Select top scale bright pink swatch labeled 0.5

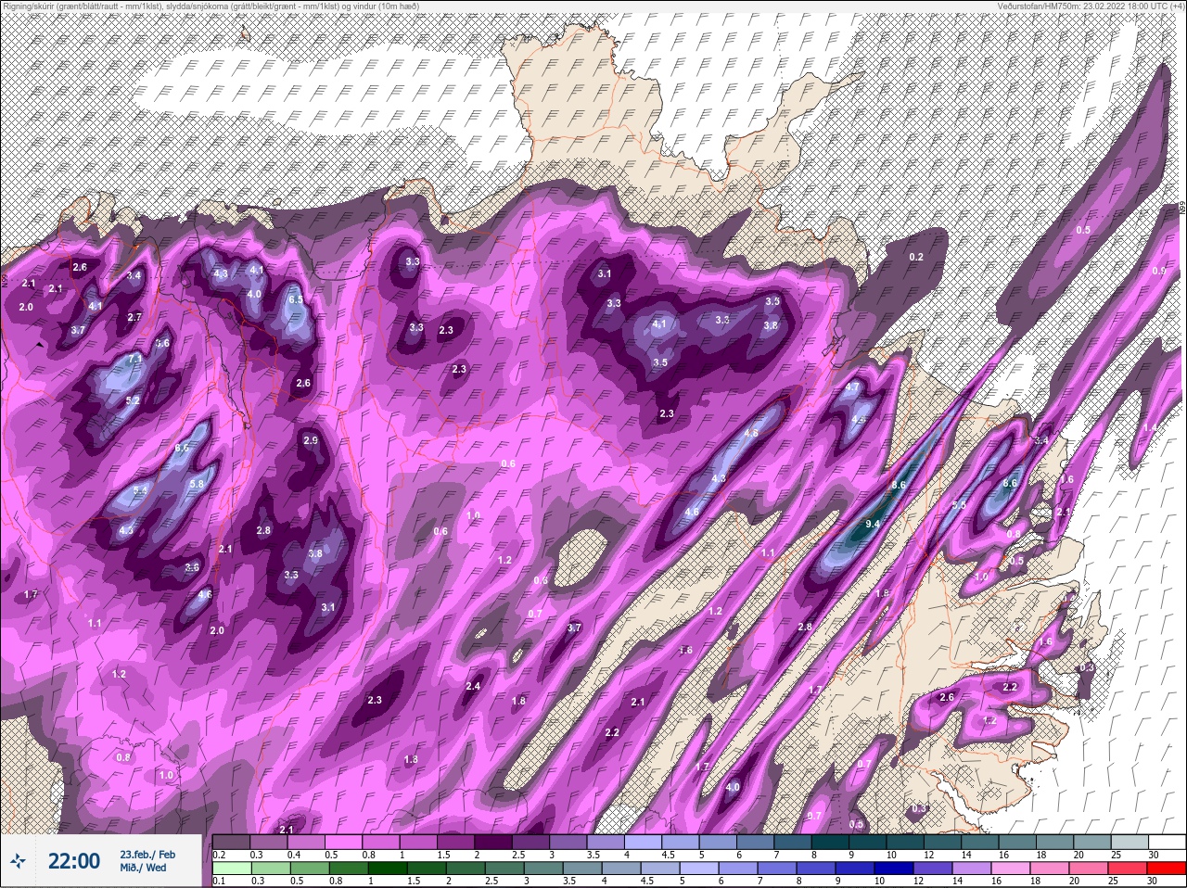point(345,842)
